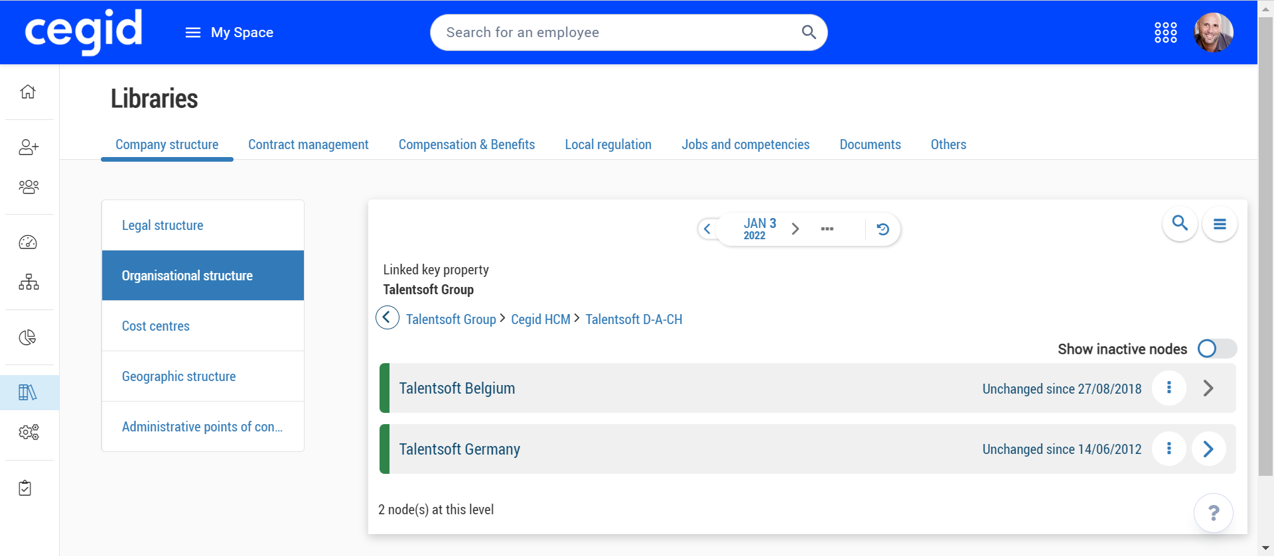Select Organisational structure in the side list
Viewport: 1274px width, 556px height.
pos(203,276)
